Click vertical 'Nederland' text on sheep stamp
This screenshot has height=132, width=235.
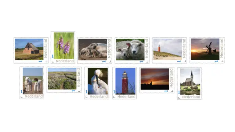coord(147,48)
